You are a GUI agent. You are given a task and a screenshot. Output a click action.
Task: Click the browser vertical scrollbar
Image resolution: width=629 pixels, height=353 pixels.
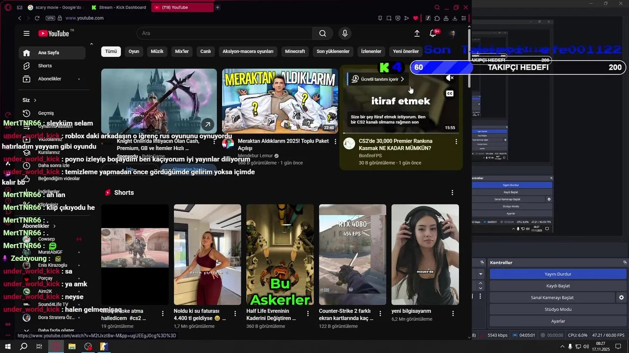click(469, 59)
